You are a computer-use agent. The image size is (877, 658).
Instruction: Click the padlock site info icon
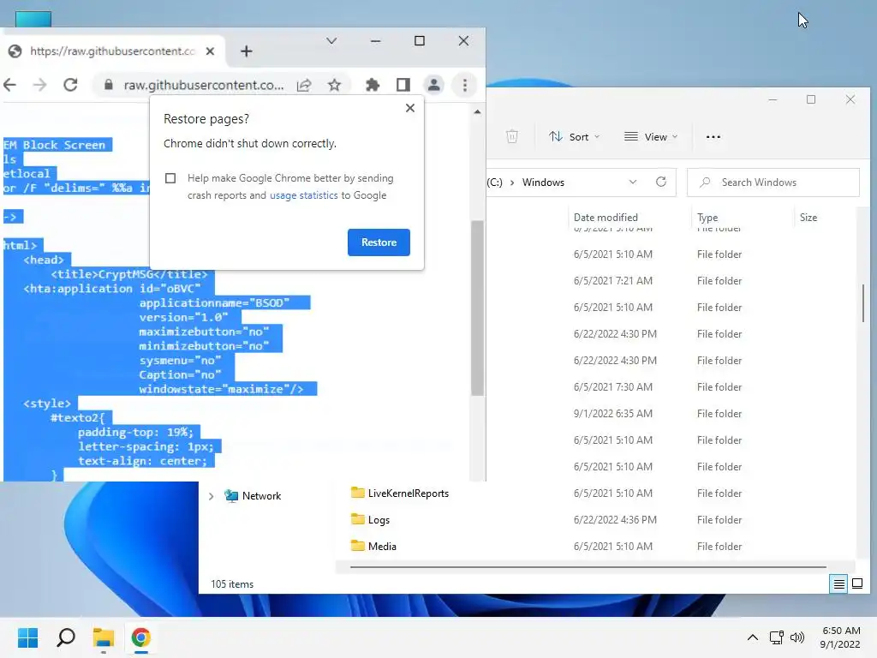(109, 85)
